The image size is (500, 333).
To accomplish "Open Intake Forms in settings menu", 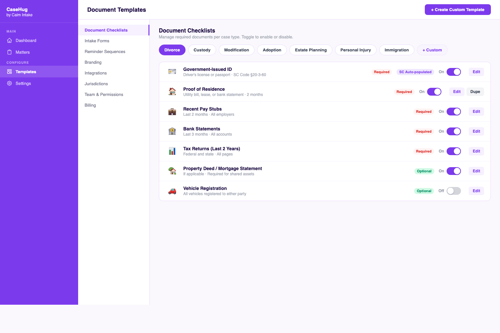I will tap(97, 41).
